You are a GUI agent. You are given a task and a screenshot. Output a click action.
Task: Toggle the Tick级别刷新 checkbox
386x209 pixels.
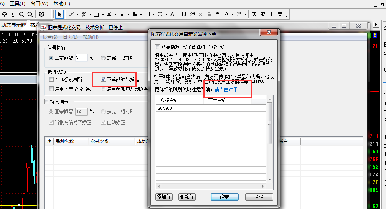tap(51, 79)
